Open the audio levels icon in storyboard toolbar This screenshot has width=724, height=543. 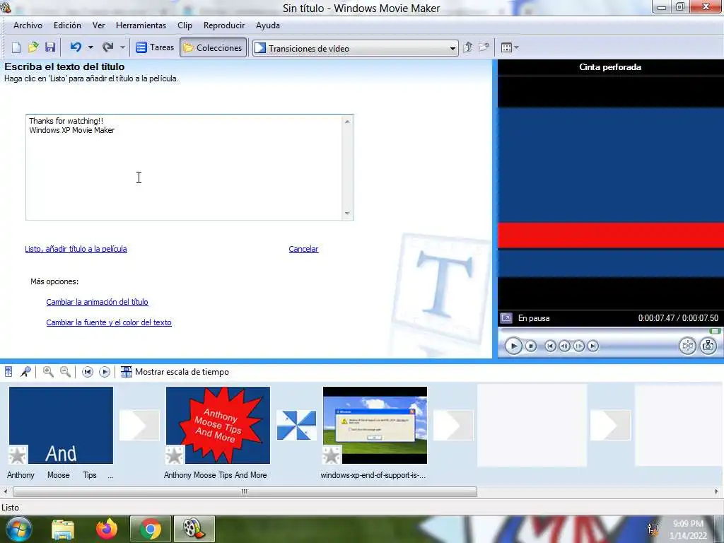8,372
